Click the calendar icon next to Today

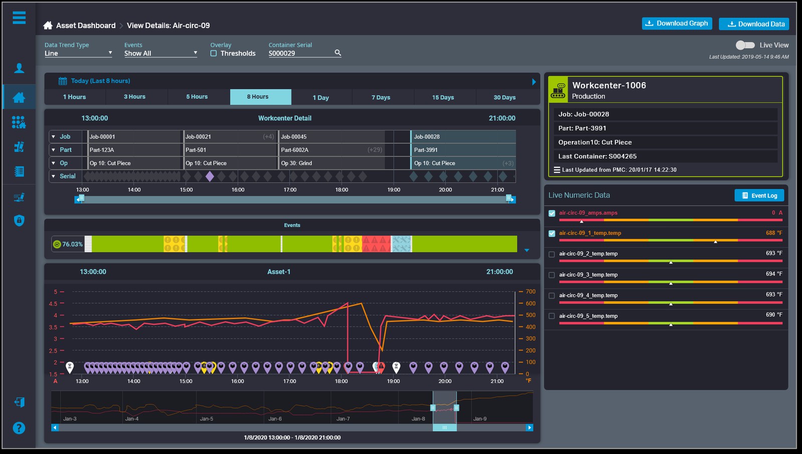coord(62,81)
